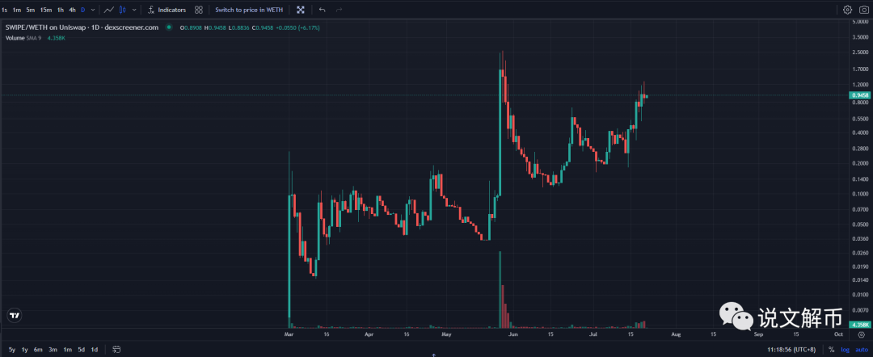The height and width of the screenshot is (357, 873).
Task: Open chart settings gear in top toolbar
Action: pyautogui.click(x=847, y=10)
